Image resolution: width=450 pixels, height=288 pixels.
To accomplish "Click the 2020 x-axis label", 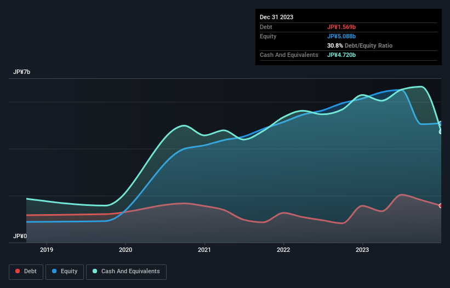I will point(126,250).
